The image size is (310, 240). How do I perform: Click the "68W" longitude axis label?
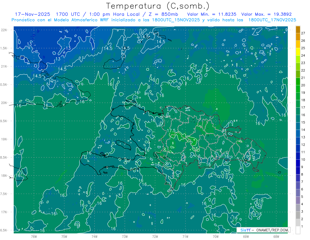[276, 236]
